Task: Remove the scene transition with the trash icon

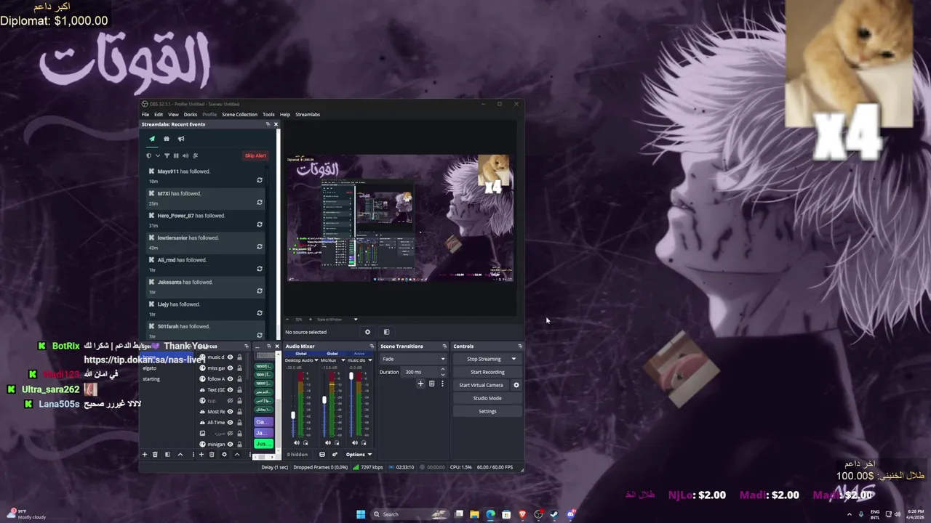Action: [431, 384]
